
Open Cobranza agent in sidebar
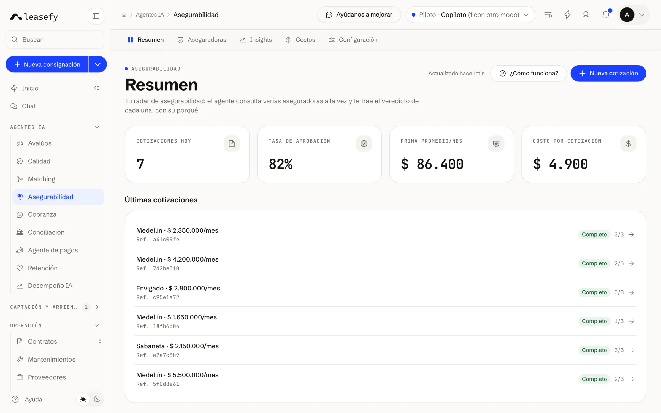pyautogui.click(x=58, y=214)
